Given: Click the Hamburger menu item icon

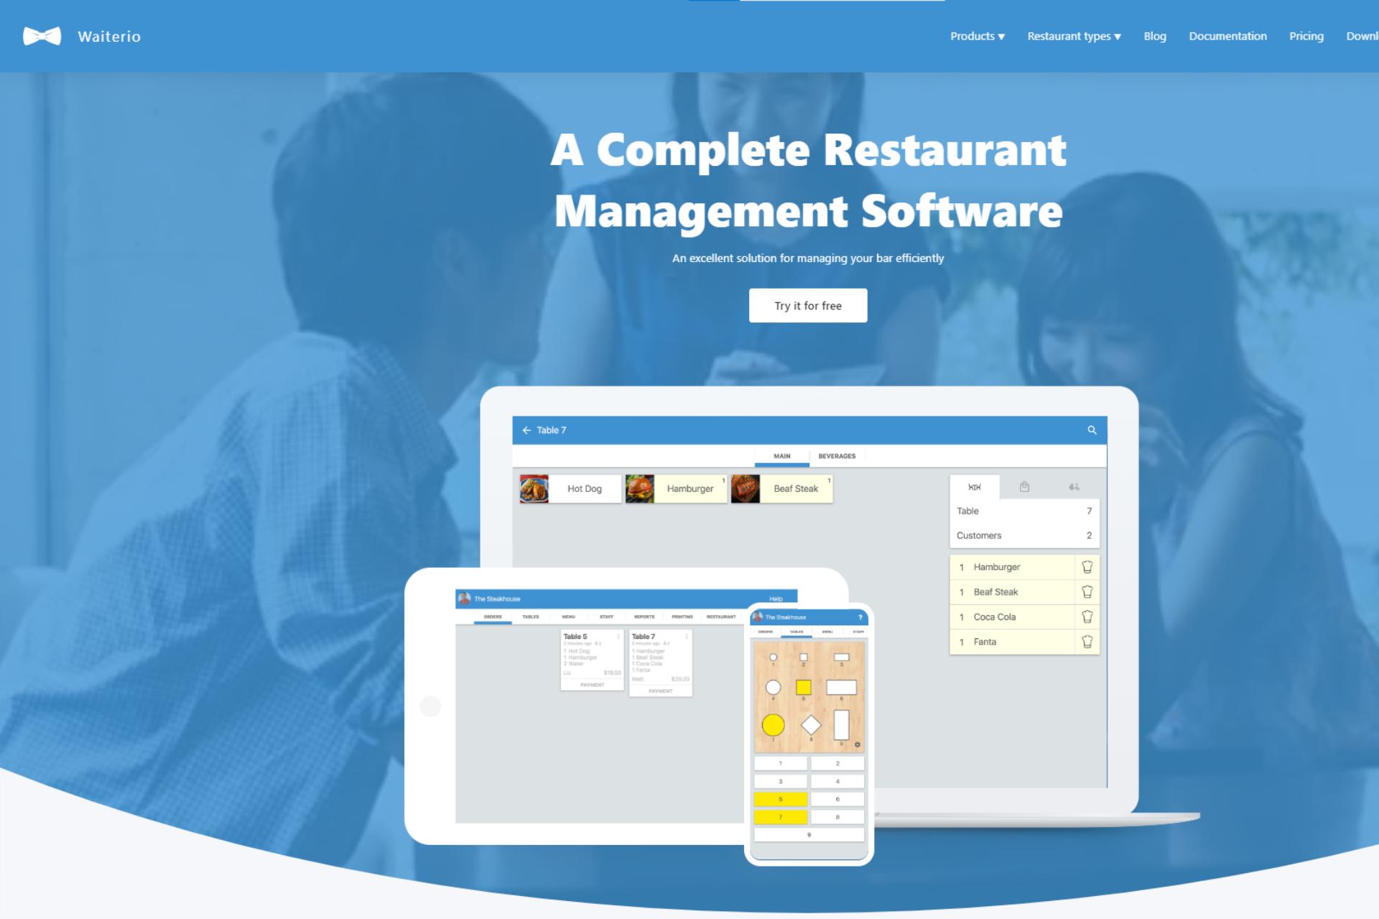Looking at the screenshot, I should pyautogui.click(x=637, y=488).
